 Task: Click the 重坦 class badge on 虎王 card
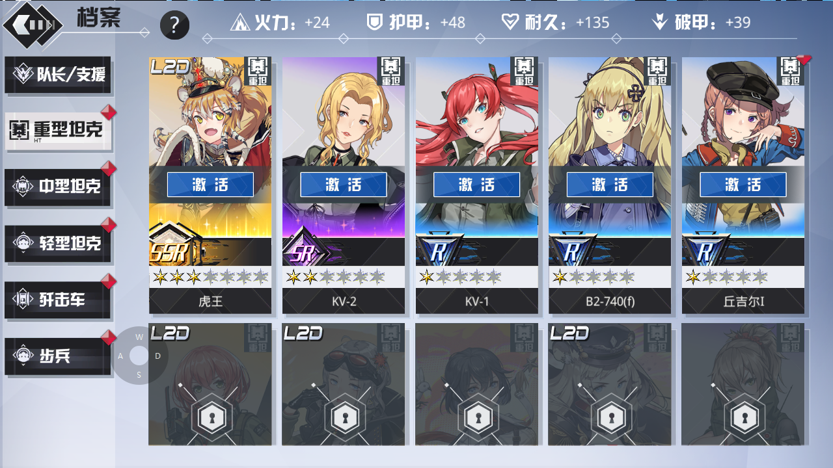tap(258, 71)
